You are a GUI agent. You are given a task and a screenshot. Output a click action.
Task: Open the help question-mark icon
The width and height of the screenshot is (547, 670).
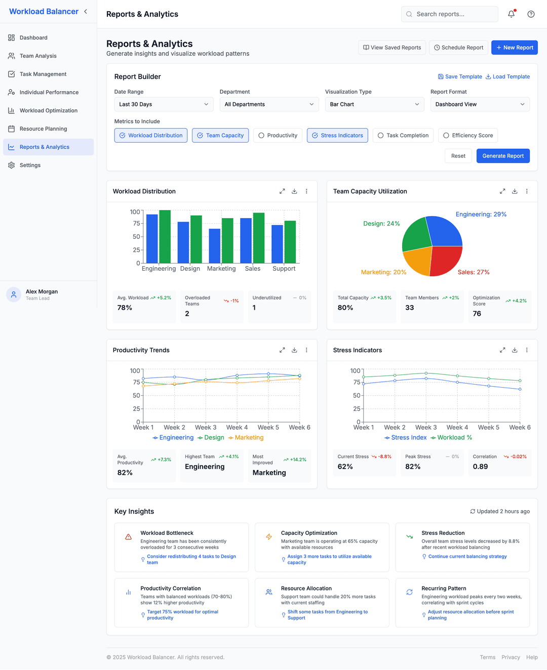coord(531,14)
